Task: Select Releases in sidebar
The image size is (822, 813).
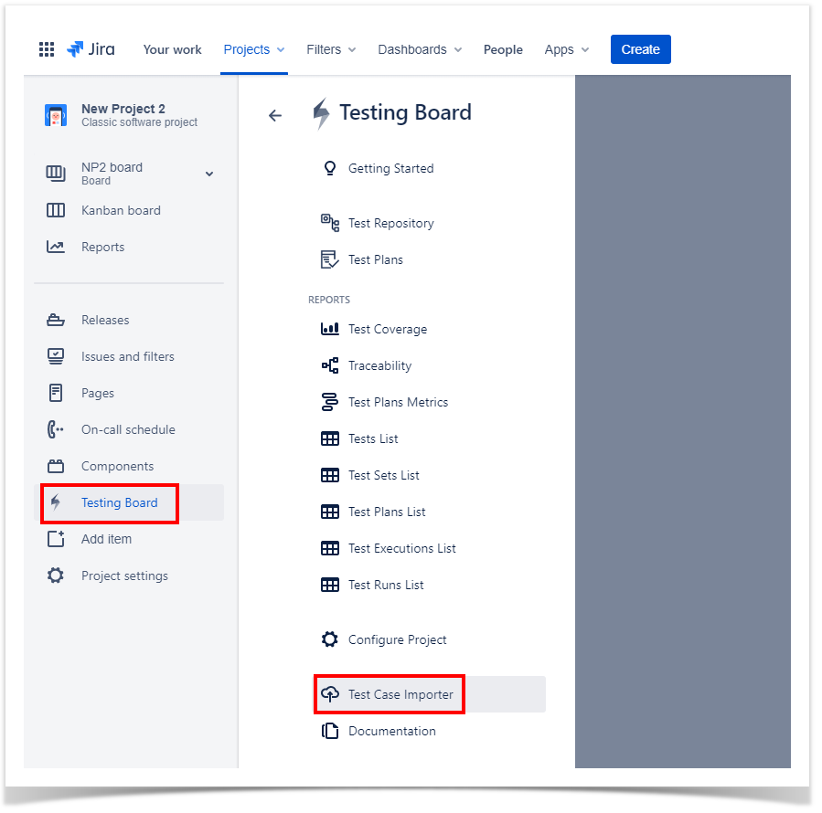Action: 105,320
